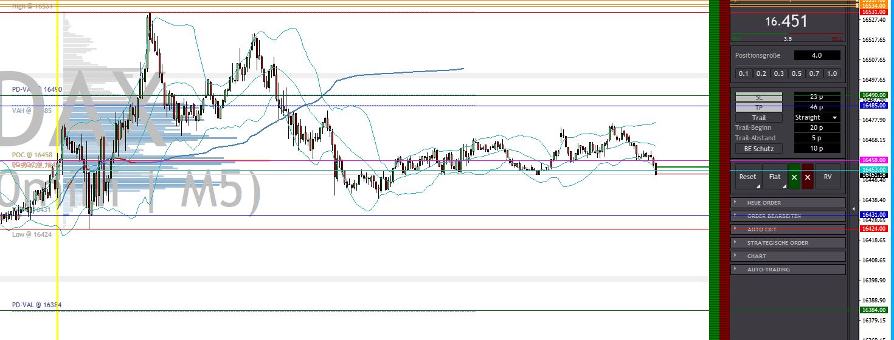Set position size preset 0.2
Screen dimensions: 894x340
pos(761,73)
